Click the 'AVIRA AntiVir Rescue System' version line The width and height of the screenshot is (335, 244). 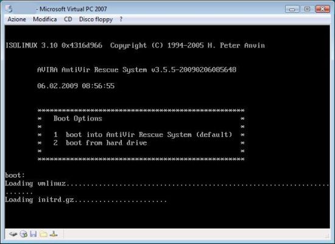[x=136, y=70]
